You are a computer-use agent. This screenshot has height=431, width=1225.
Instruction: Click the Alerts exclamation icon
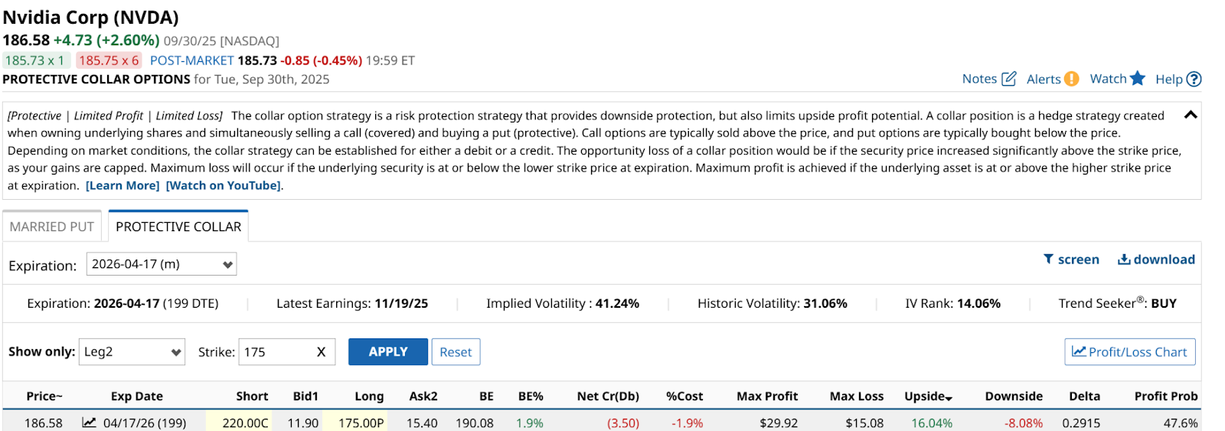[x=1071, y=79]
